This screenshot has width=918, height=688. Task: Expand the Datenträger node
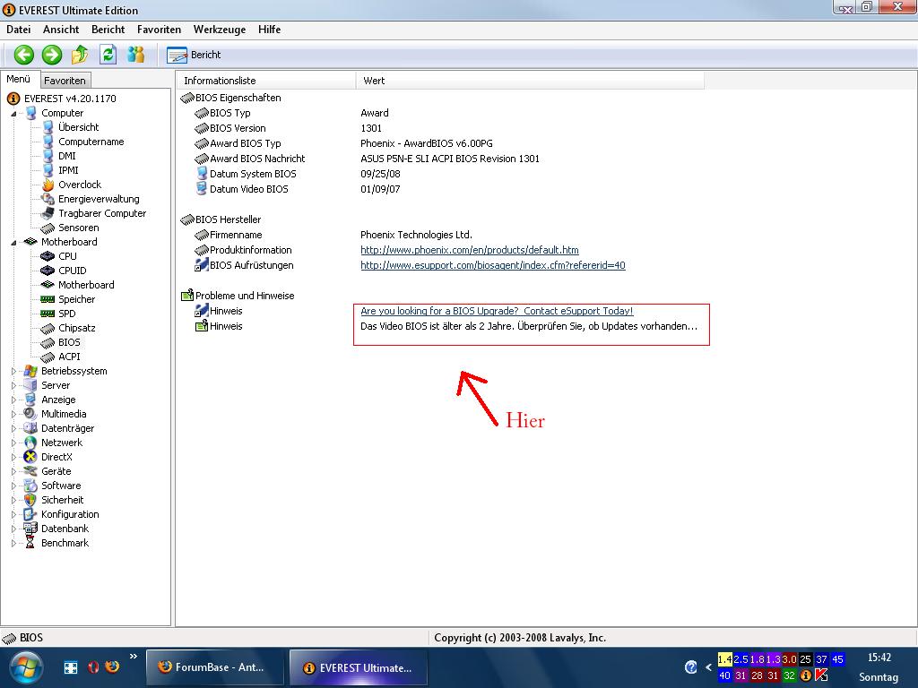tap(13, 428)
